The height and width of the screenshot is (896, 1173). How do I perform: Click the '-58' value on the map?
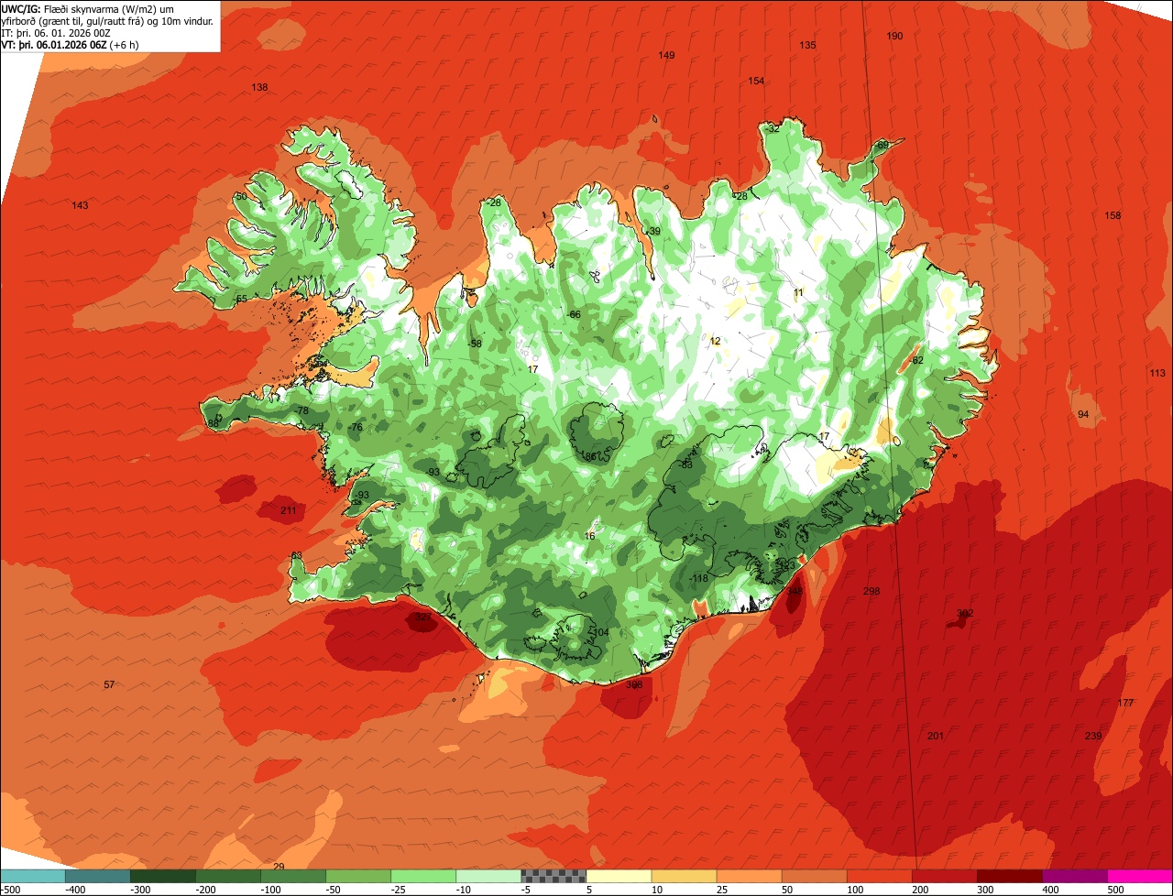(x=474, y=344)
